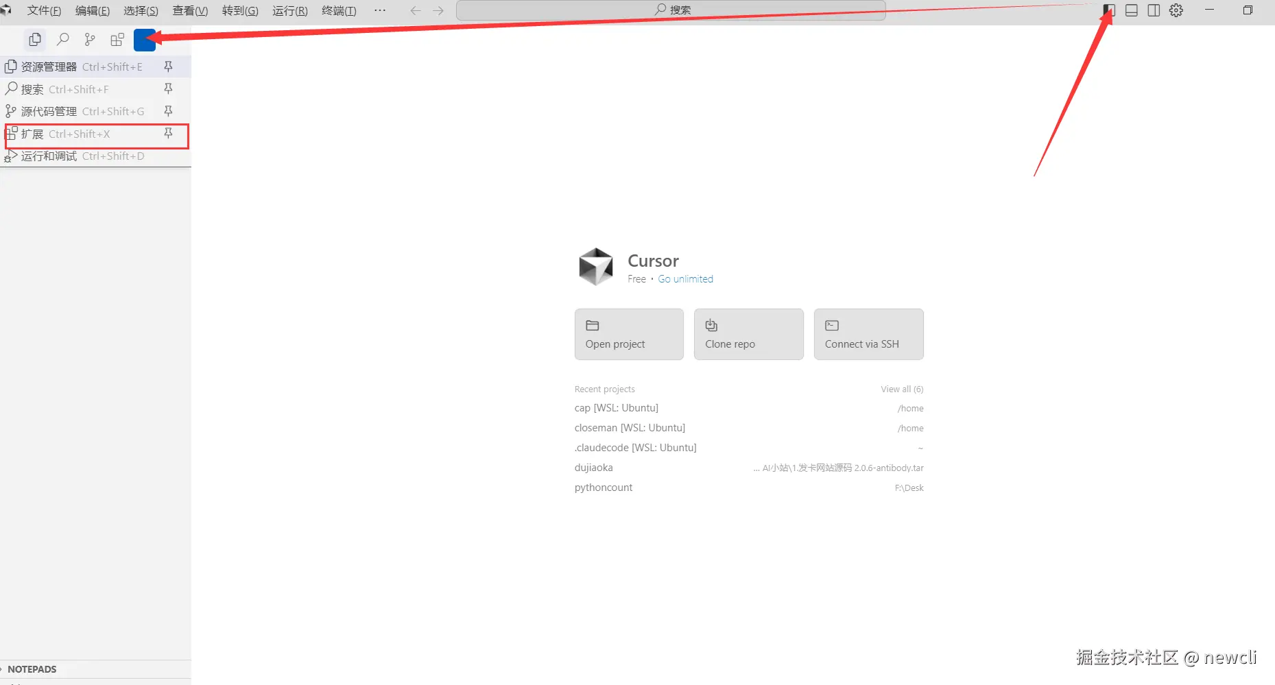This screenshot has width=1275, height=685.
Task: Minimize the Cursor window
Action: click(1209, 10)
